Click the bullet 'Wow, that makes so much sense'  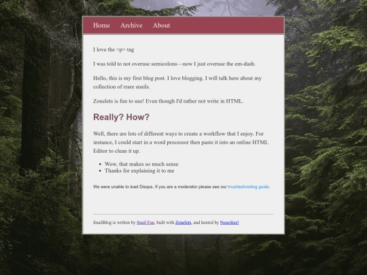141,164
